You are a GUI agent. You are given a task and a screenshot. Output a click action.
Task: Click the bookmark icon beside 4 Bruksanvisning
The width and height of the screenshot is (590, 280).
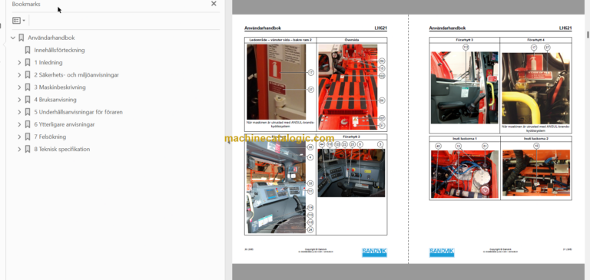pyautogui.click(x=28, y=100)
